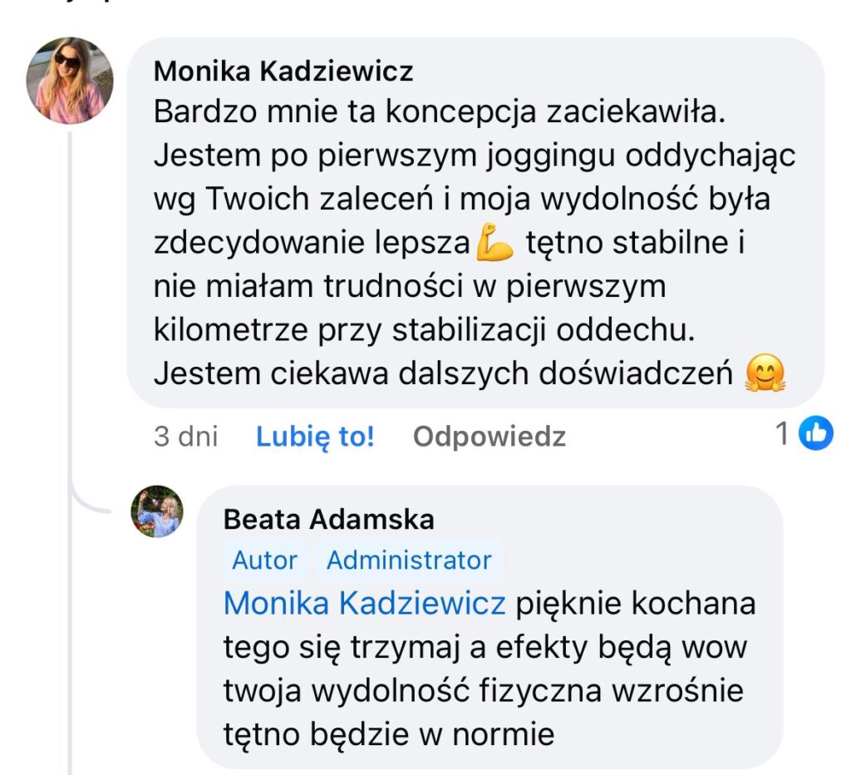Click the sentence "Jestem ciekawa dalszych doświadczeń"
This screenshot has height=775, width=851.
445,373
